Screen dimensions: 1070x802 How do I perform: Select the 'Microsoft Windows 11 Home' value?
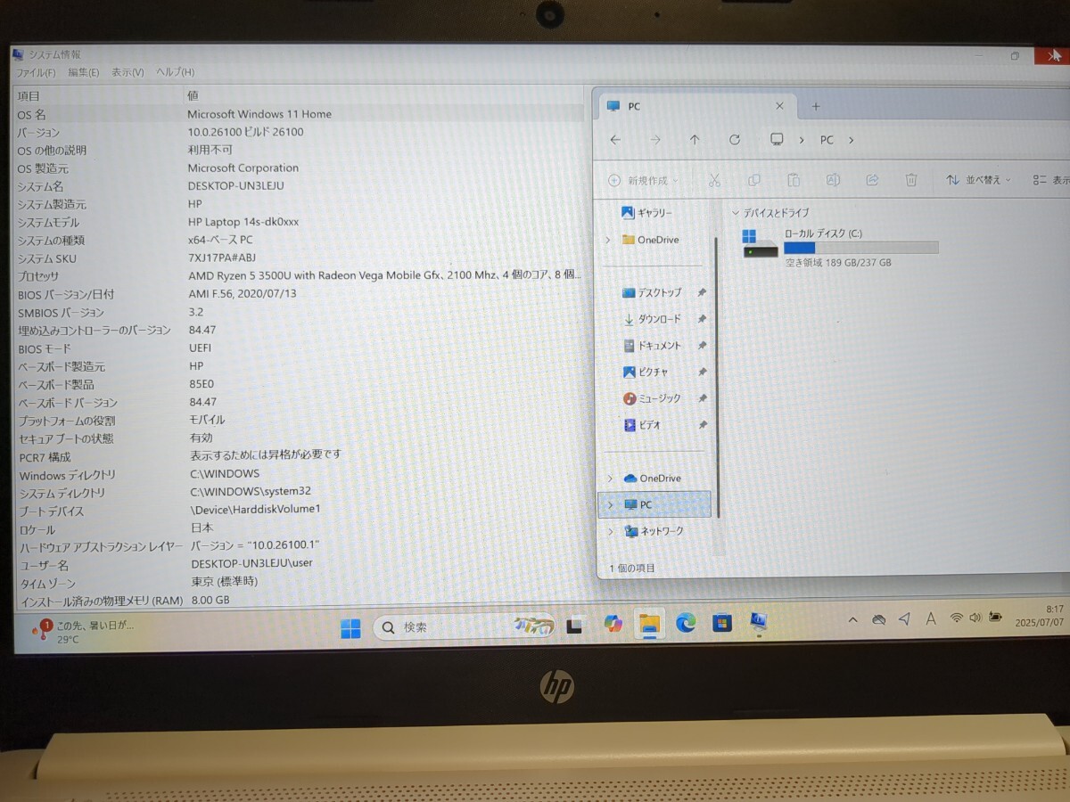coord(259,114)
